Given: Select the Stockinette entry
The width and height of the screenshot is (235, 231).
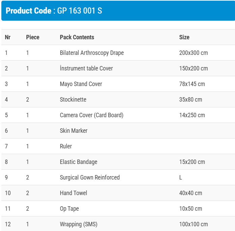Looking at the screenshot, I should [73, 100].
